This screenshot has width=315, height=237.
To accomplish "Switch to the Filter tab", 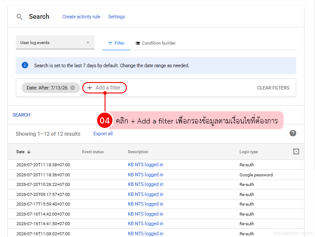I will click(116, 43).
